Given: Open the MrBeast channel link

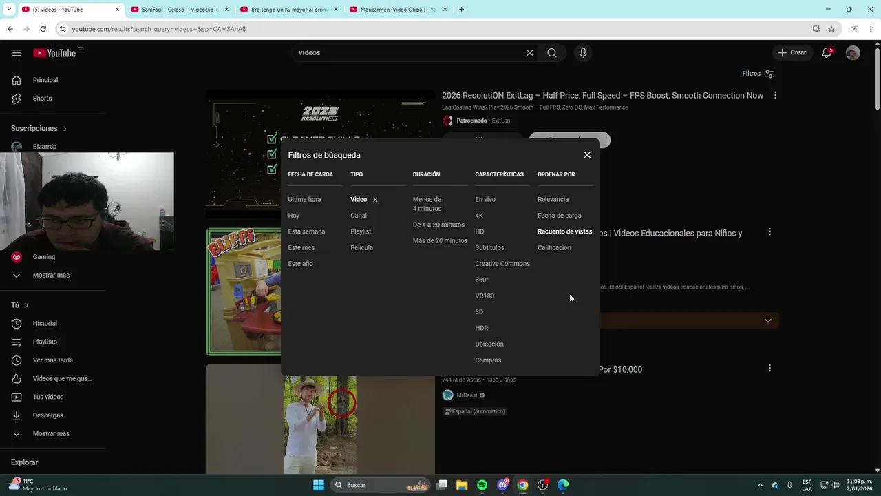Looking at the screenshot, I should coord(468,395).
